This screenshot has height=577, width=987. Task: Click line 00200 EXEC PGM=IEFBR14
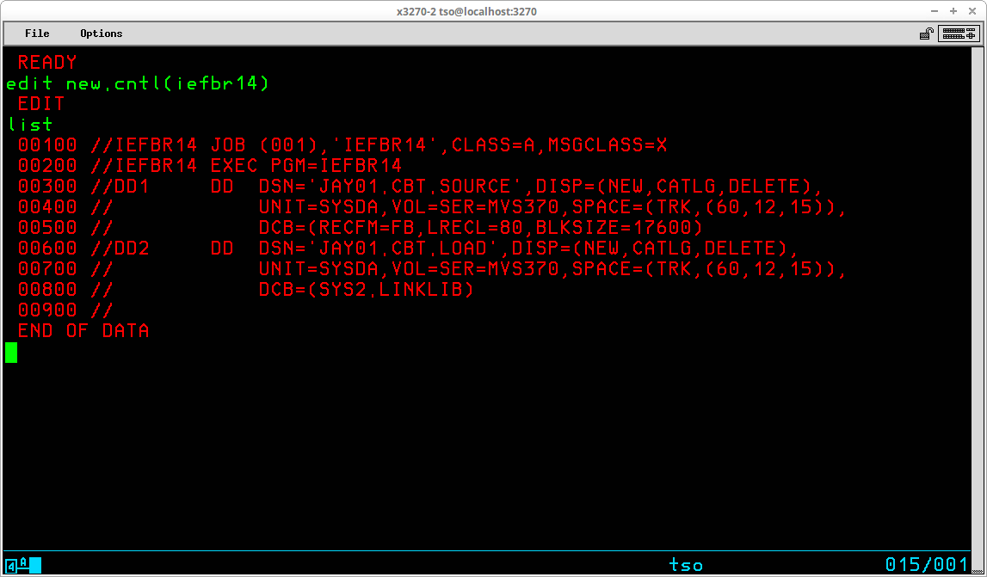pos(210,166)
